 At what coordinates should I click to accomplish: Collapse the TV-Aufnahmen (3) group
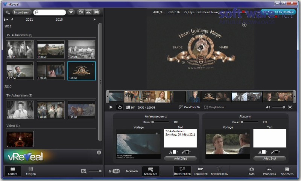click(19, 95)
